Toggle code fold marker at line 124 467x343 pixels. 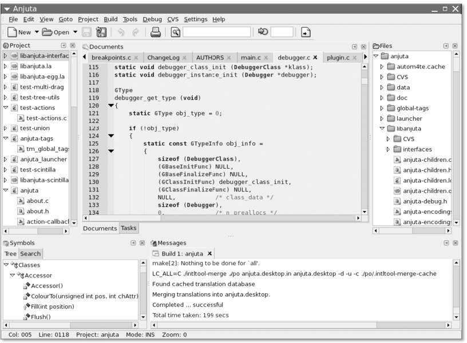pyautogui.click(x=110, y=136)
